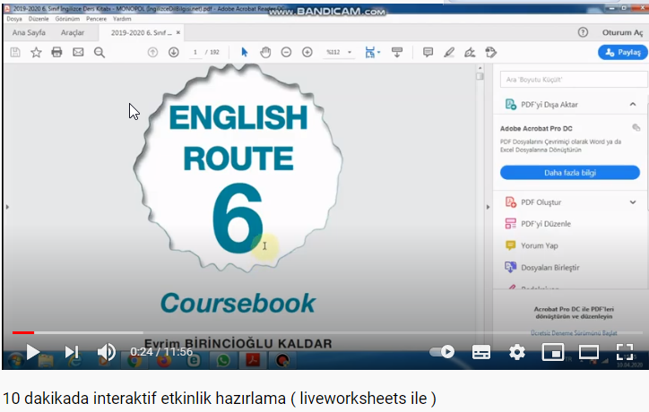This screenshot has width=649, height=412.
Task: Collapse the right tools pane arrow
Action: [x=488, y=207]
